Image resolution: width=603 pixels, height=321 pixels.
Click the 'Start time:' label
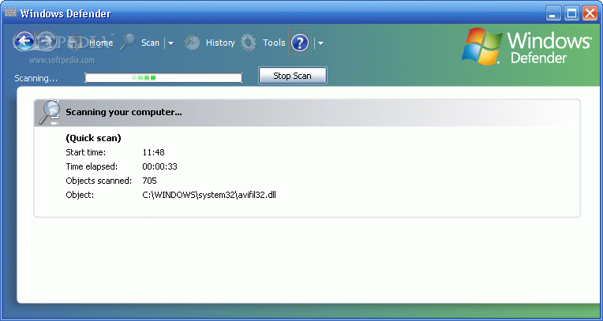click(85, 152)
